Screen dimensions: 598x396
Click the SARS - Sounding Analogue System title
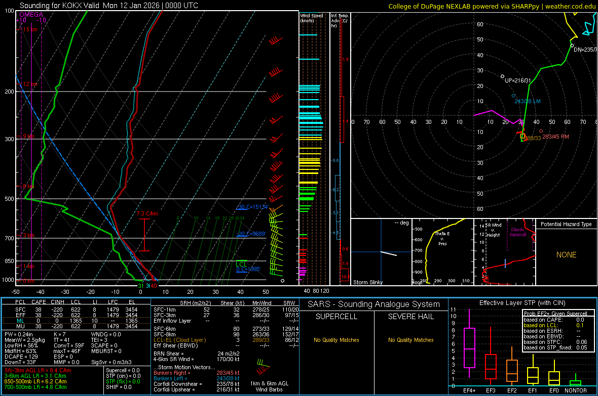click(374, 304)
